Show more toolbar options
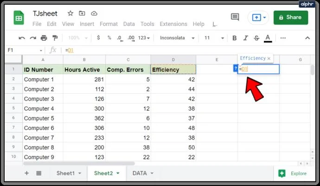320x186 pixels. click(283, 38)
